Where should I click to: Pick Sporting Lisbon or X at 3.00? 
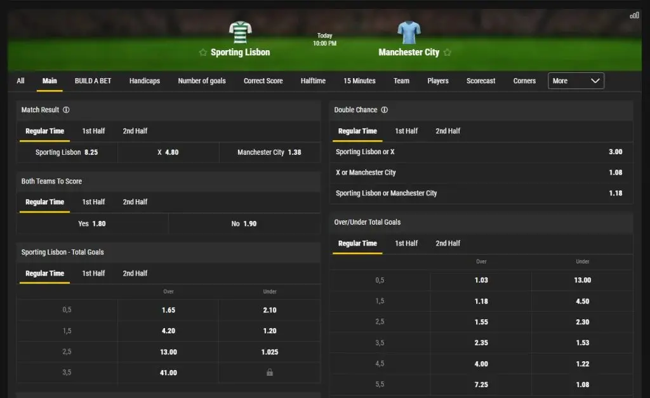tap(481, 152)
